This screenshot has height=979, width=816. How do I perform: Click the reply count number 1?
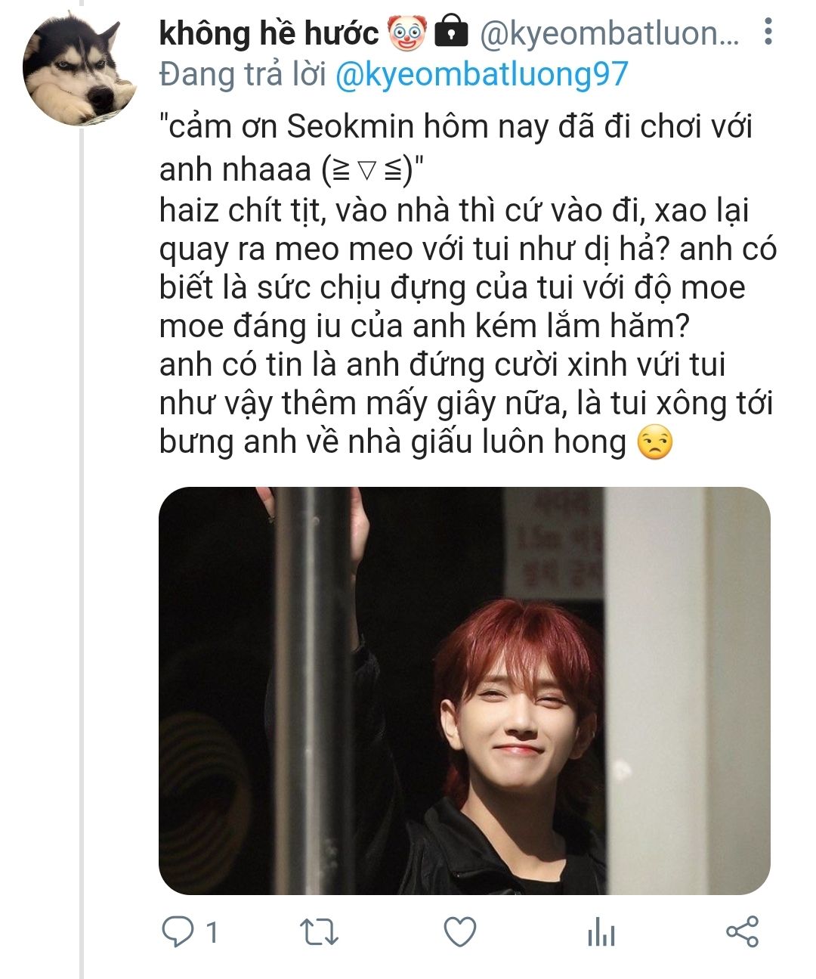212,932
